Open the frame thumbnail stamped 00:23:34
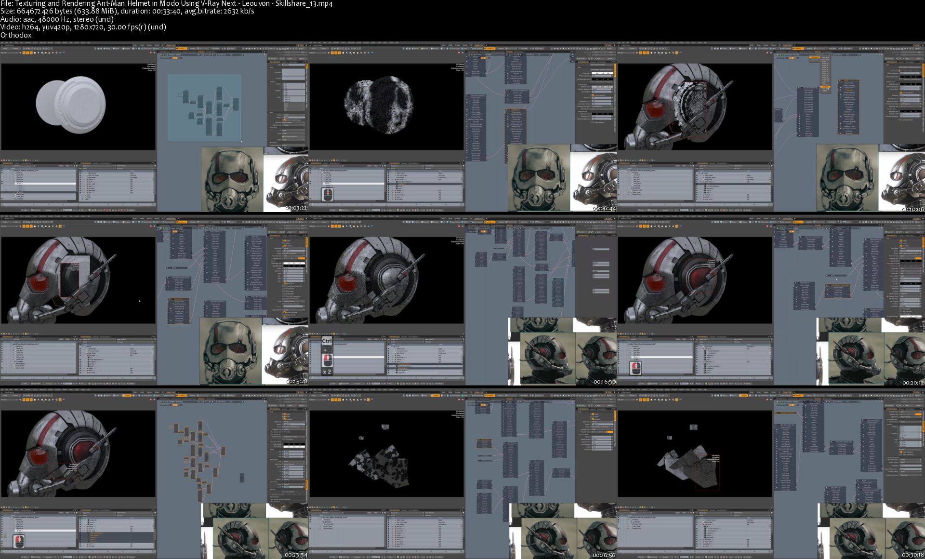 [154, 474]
